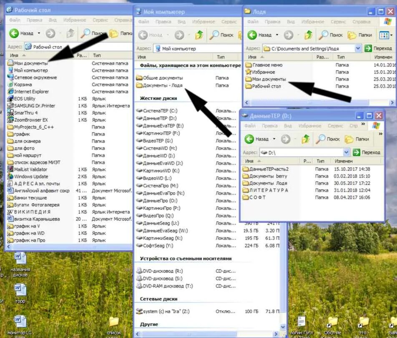Image resolution: width=397 pixels, height=338 pixels.
Task: Open Правка menu in ДанныеТЕР (D:) window
Action: click(270, 126)
